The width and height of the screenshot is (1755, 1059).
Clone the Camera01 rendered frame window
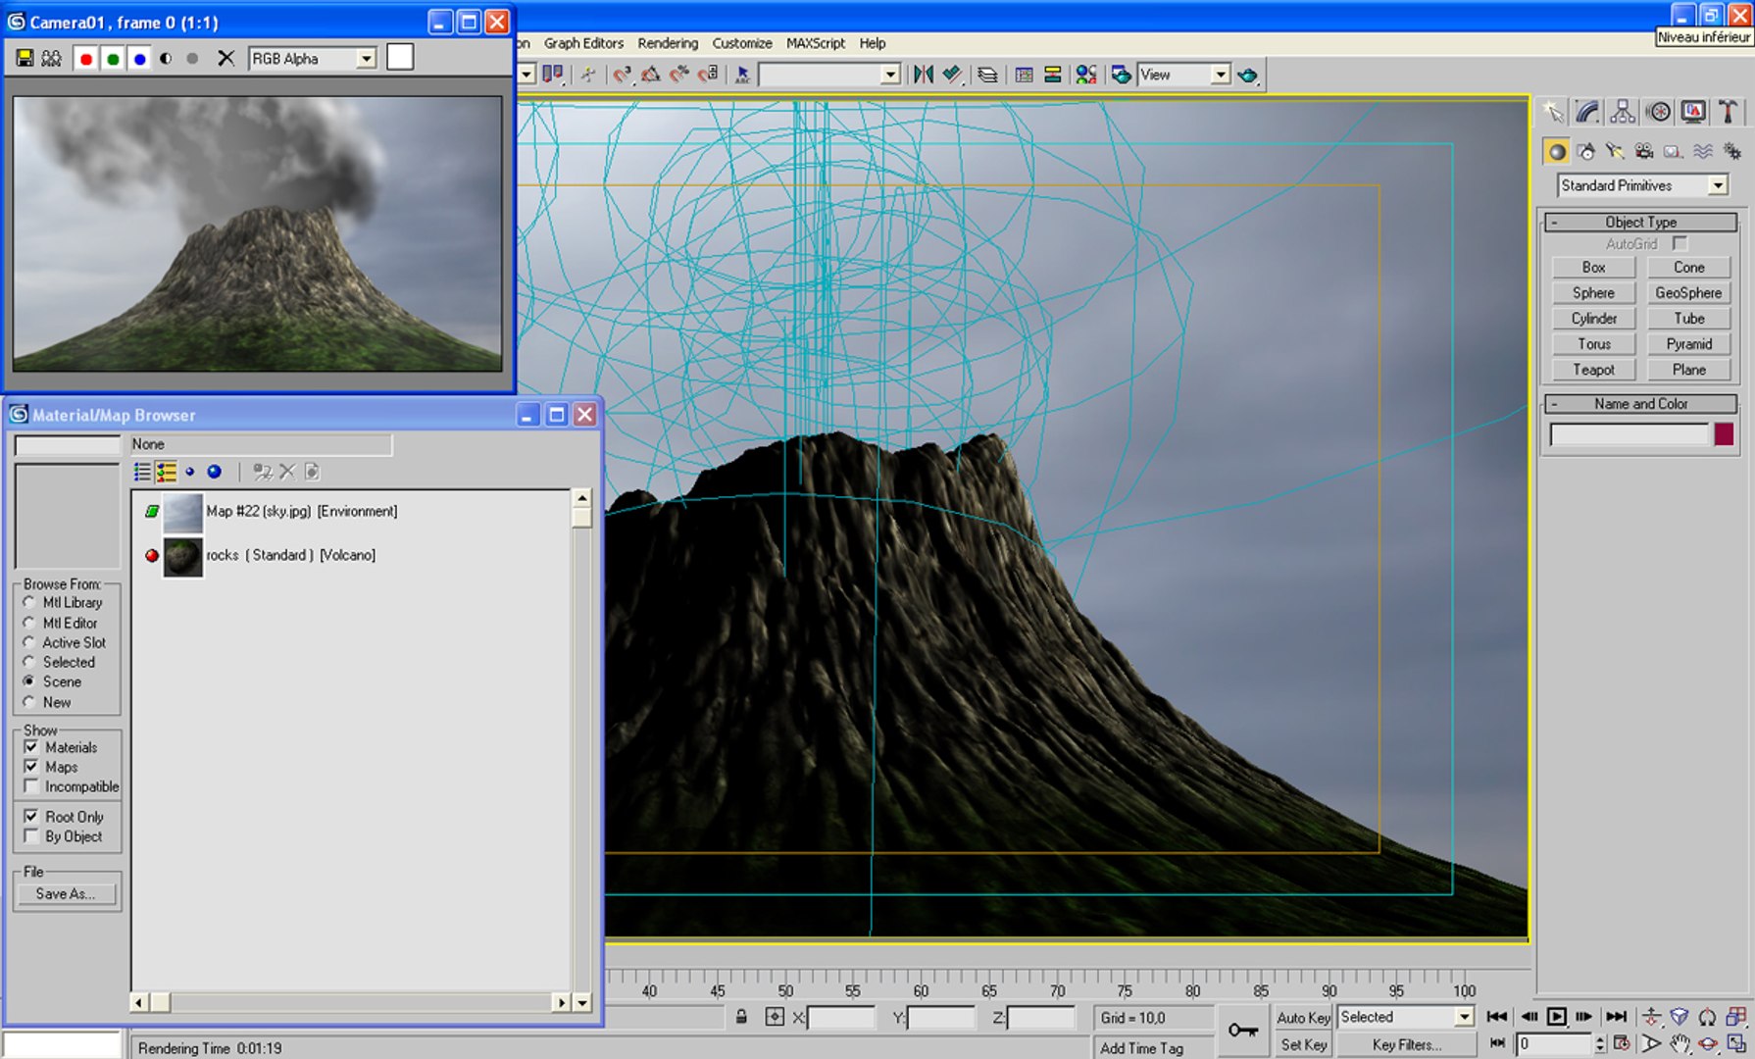pos(52,59)
